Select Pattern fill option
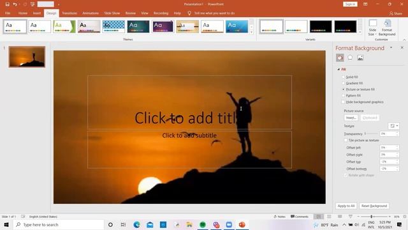408x230 pixels. 351,96
